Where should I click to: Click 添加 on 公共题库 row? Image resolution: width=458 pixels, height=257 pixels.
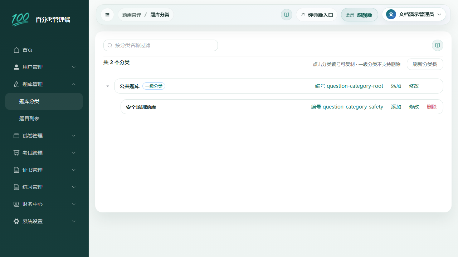396,86
